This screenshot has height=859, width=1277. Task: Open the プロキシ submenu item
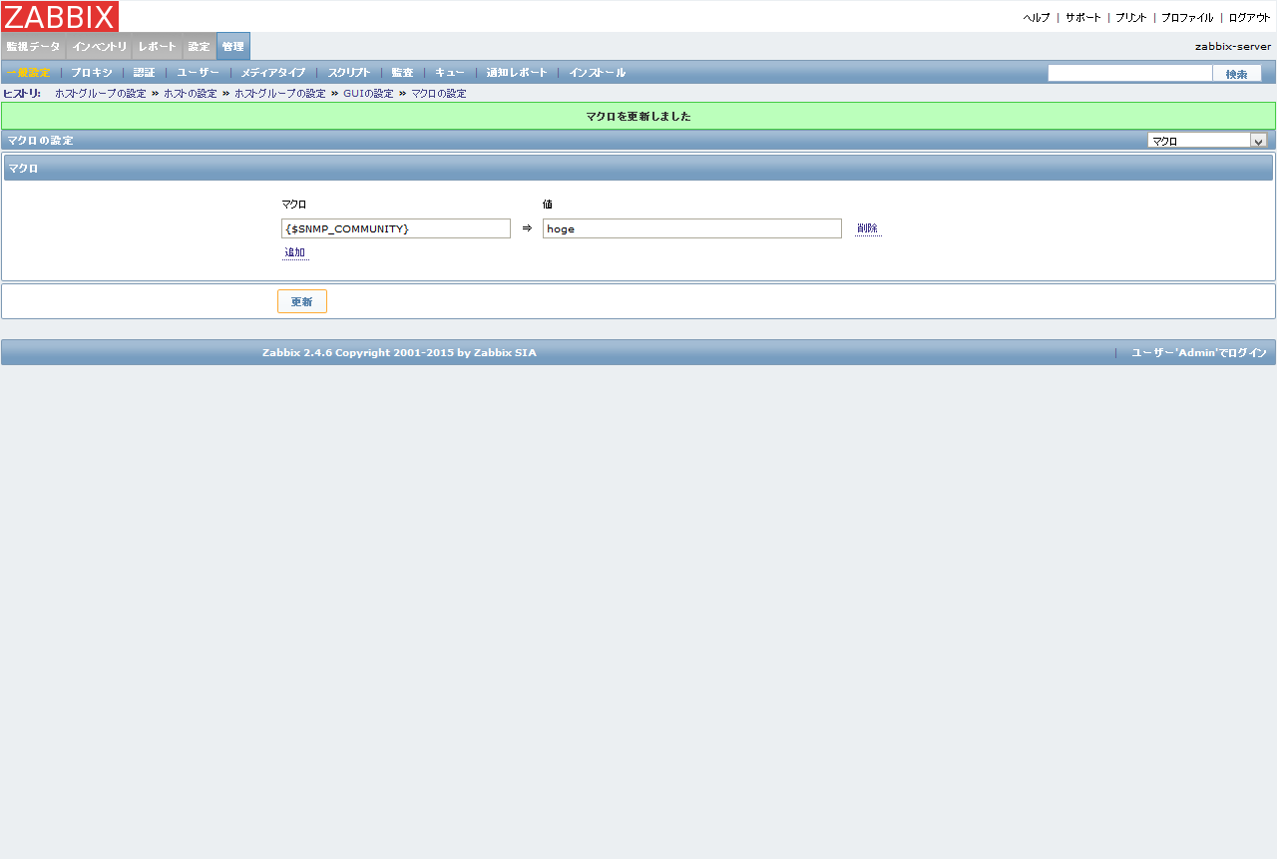pyautogui.click(x=91, y=72)
